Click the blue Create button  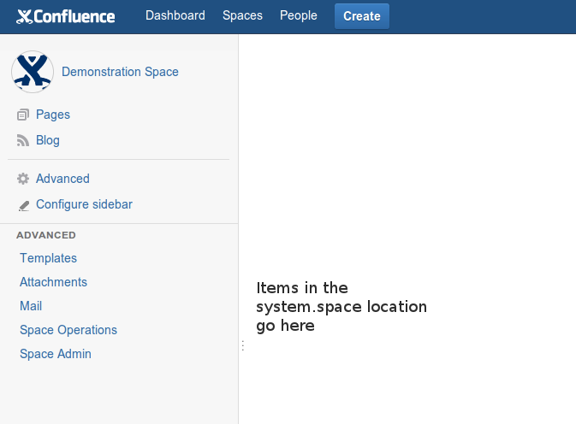[362, 16]
